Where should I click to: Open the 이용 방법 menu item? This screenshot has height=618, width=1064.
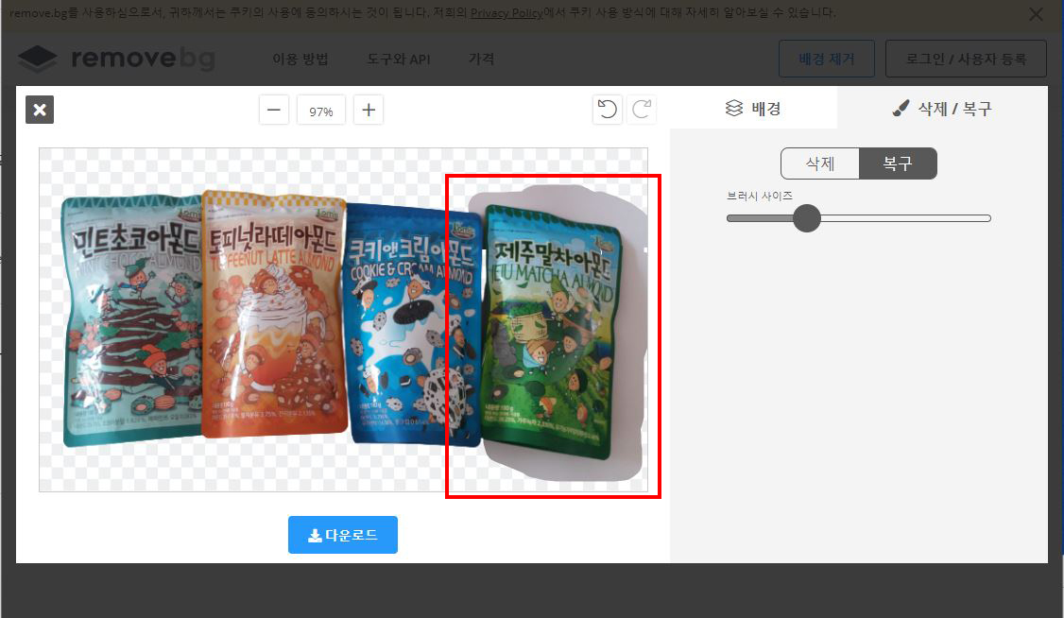coord(300,59)
